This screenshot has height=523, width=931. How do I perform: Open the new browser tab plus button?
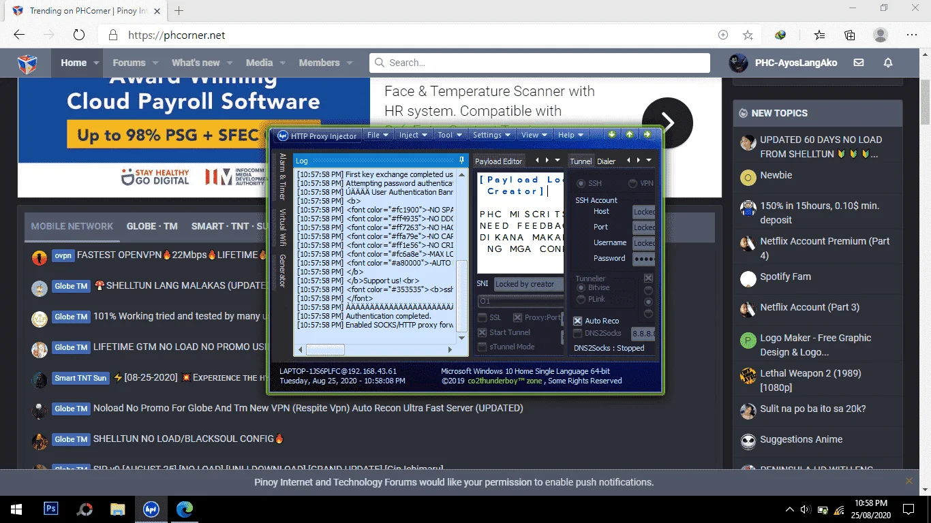click(179, 11)
